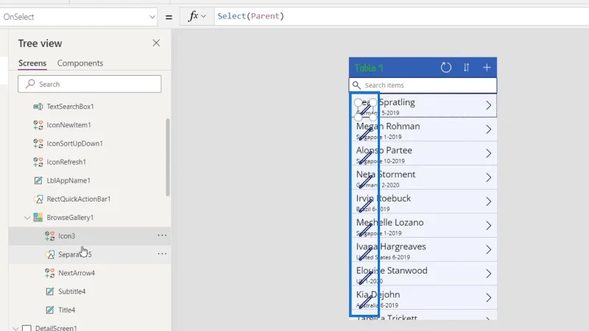Click the edit pencil icon in Megan Rohman row
Image resolution: width=589 pixels, height=331 pixels.
(x=365, y=134)
